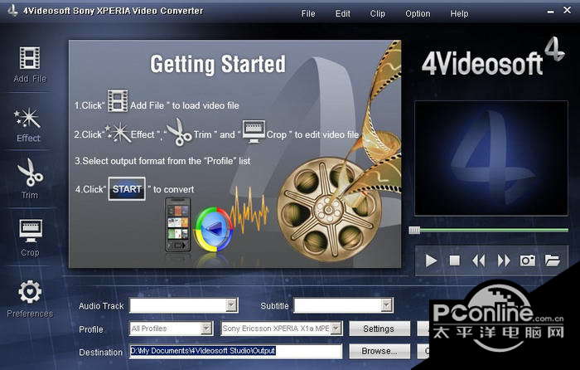
Task: Open the Option menu
Action: click(x=418, y=14)
